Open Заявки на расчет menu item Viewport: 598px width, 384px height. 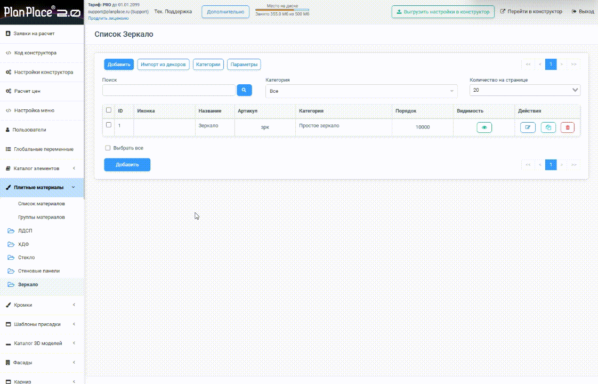point(42,34)
